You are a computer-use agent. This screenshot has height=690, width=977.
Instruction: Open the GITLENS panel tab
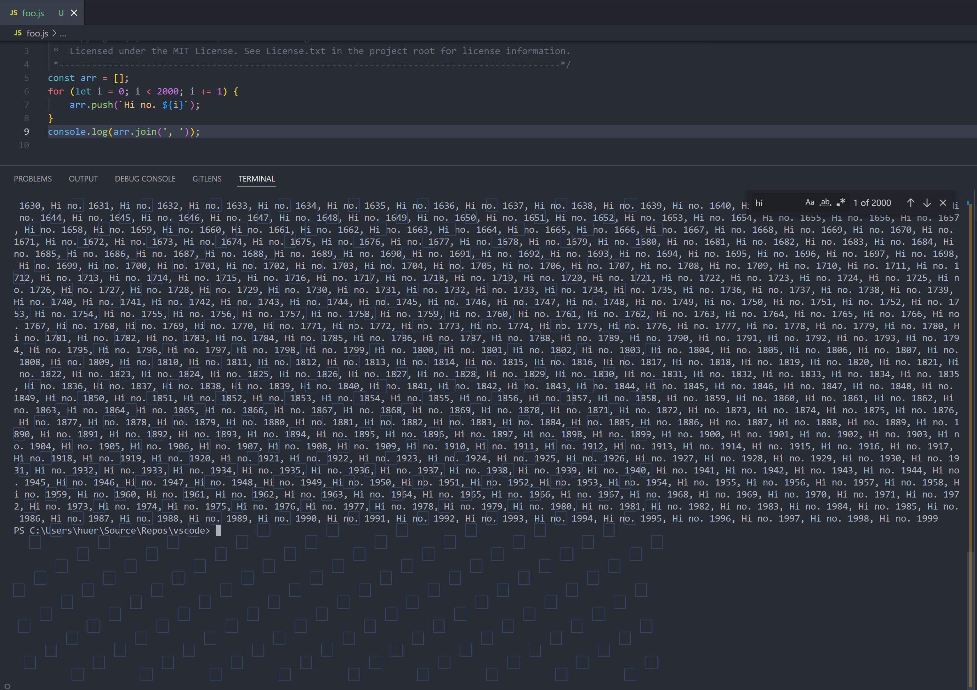pos(207,179)
